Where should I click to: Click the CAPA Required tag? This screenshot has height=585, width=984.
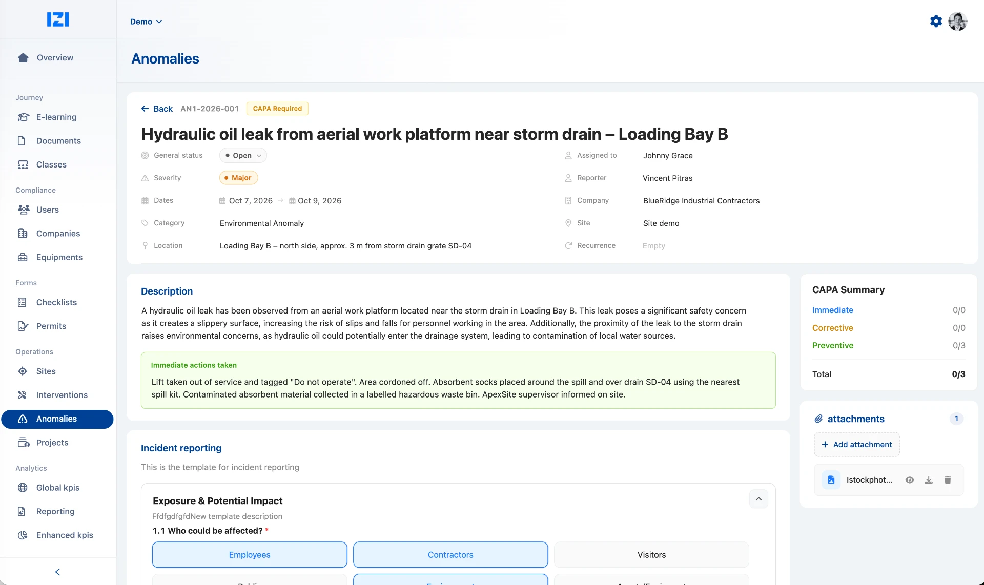277,109
